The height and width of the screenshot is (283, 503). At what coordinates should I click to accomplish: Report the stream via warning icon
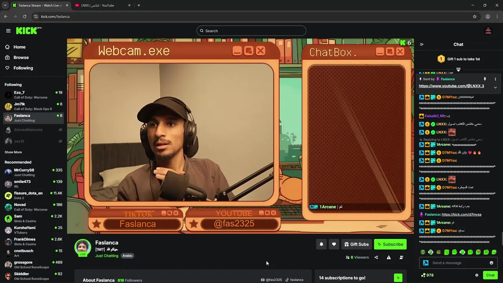pyautogui.click(x=389, y=257)
